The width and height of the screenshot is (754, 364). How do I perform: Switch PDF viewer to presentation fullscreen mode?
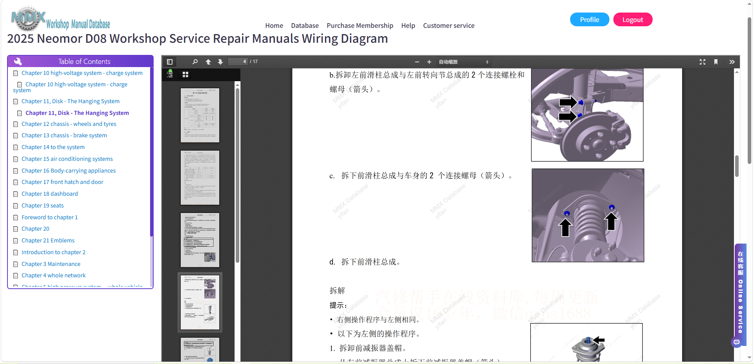(x=703, y=62)
